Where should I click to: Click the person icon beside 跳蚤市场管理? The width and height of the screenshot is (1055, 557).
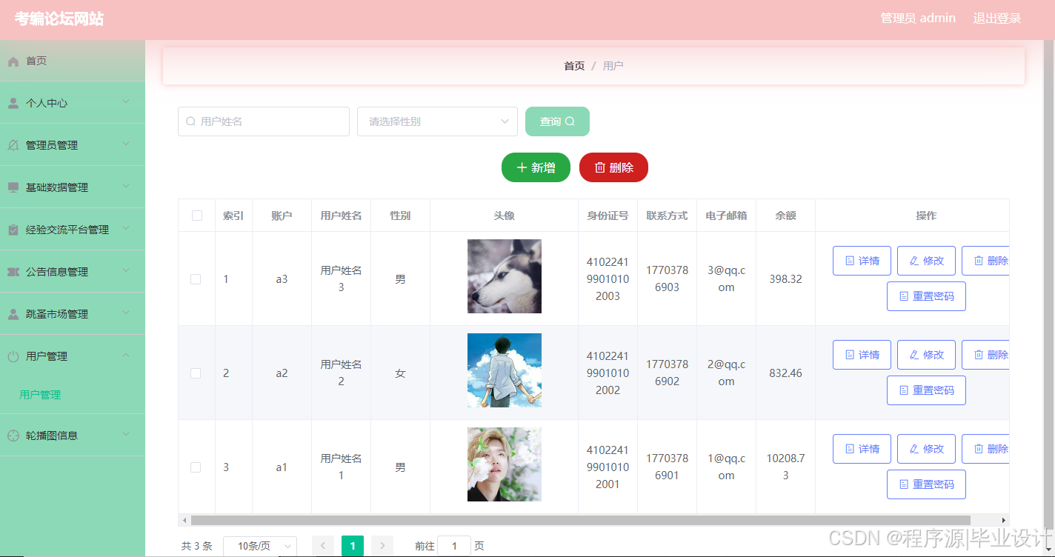13,315
